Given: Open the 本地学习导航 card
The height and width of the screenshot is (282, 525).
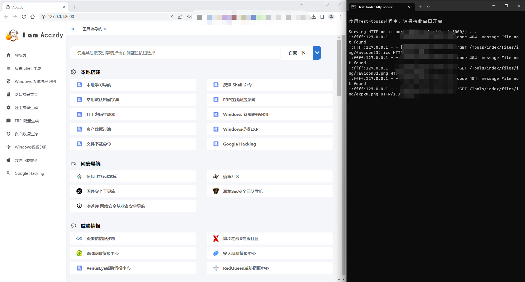Looking at the screenshot, I should click(133, 85).
